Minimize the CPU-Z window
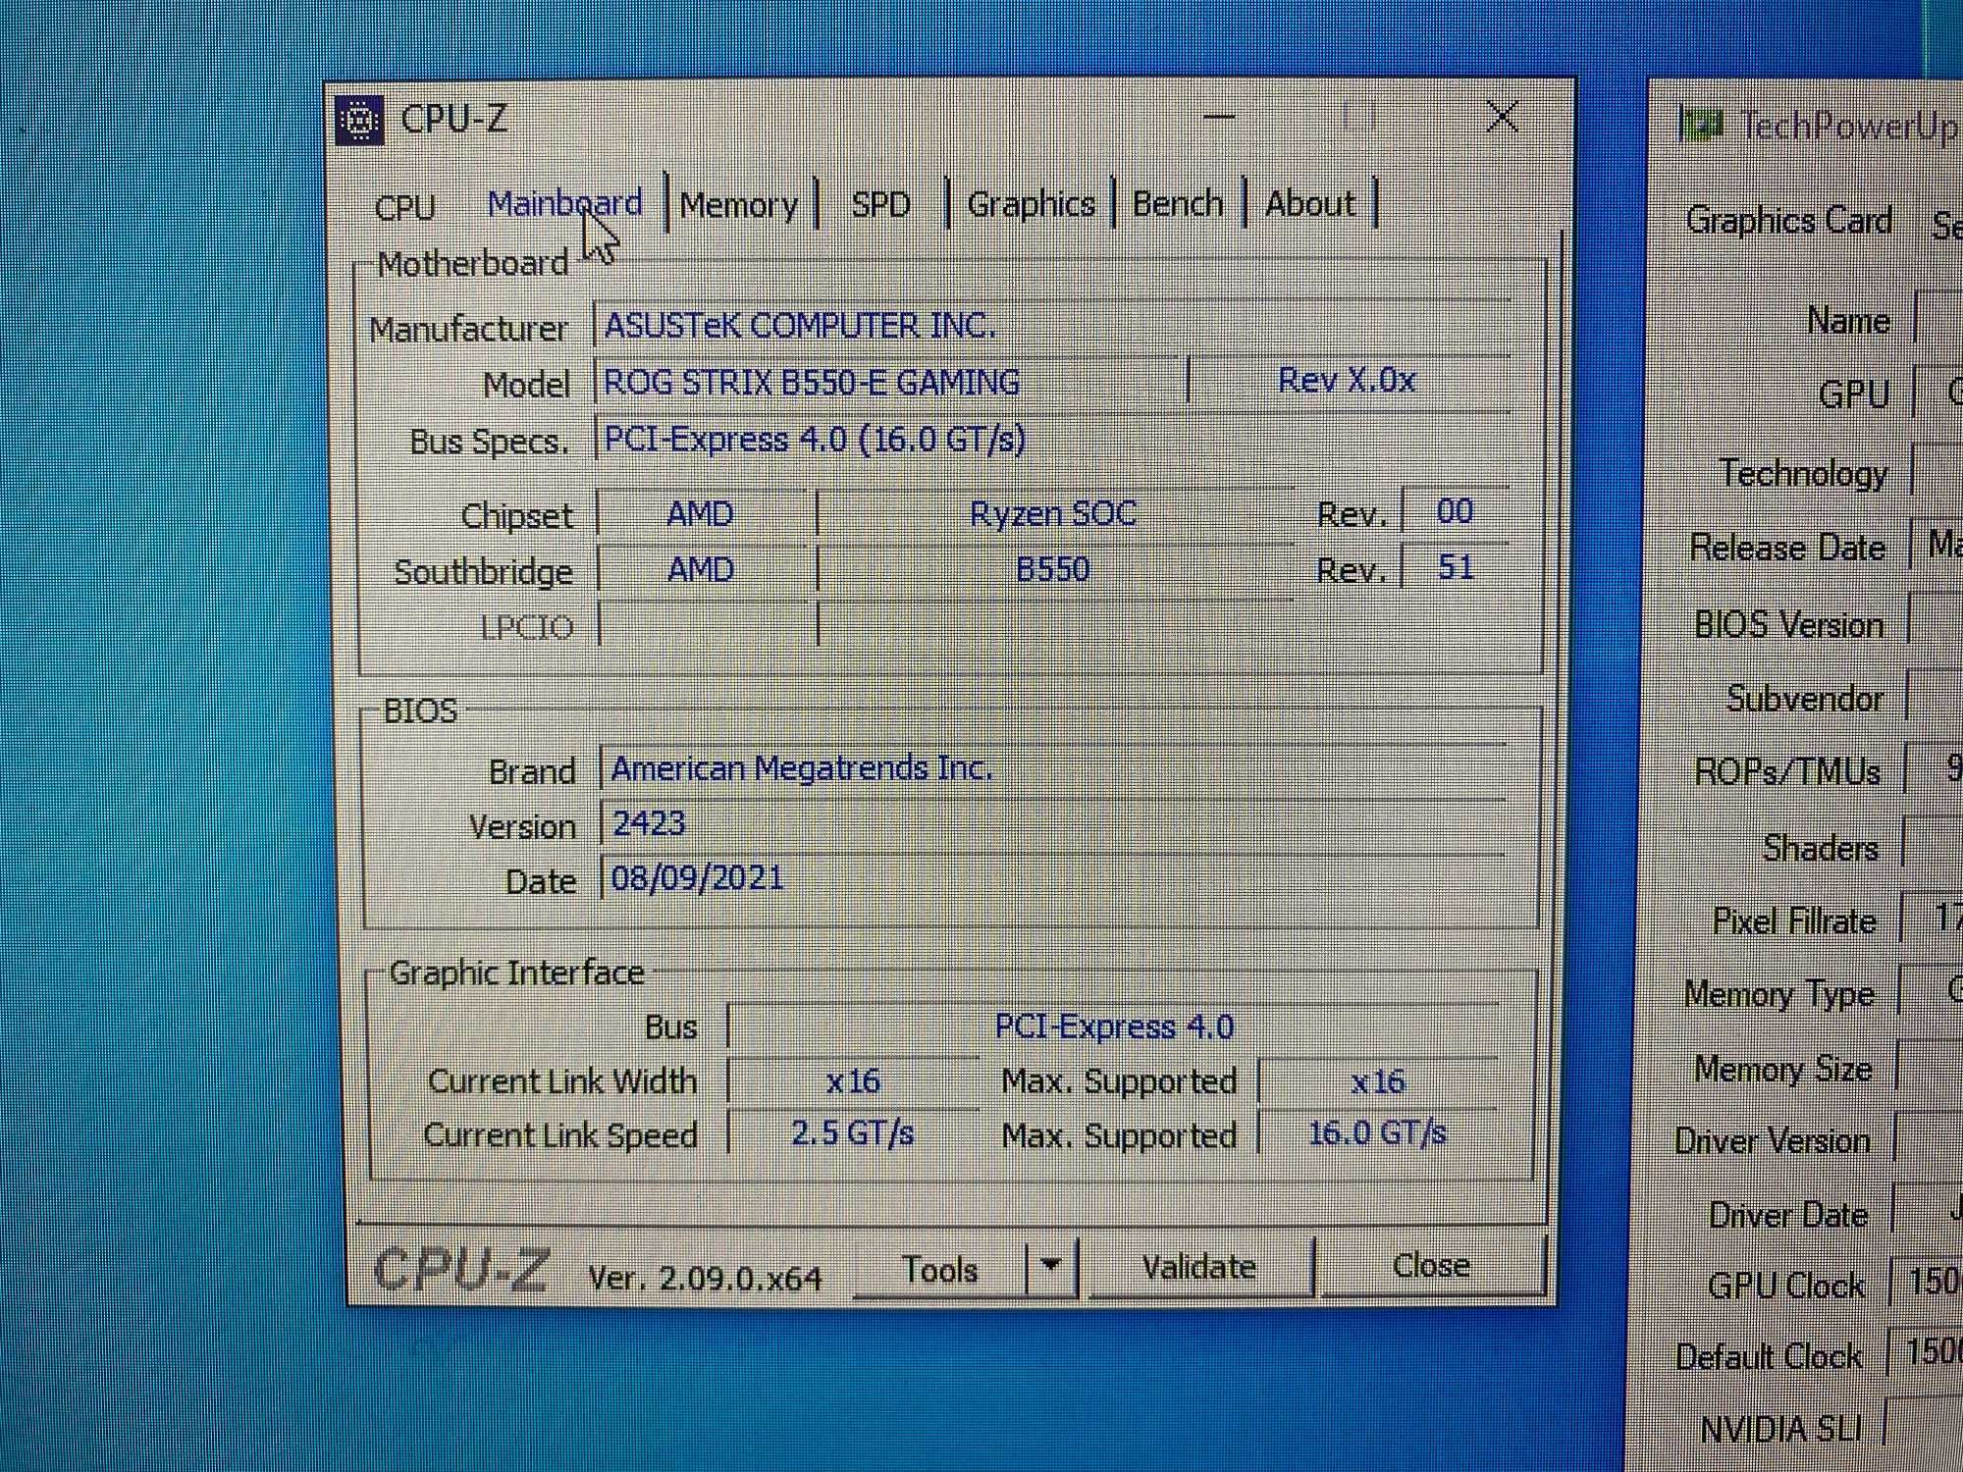This screenshot has height=1472, width=1963. (x=1219, y=117)
